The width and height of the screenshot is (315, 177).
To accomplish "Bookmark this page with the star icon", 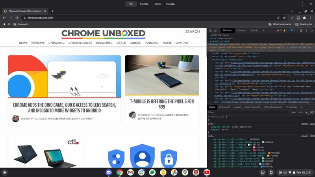I will [x=284, y=18].
